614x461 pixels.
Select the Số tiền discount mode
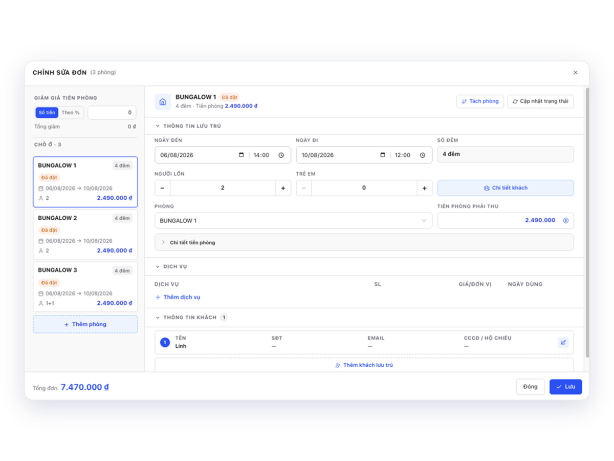pyautogui.click(x=47, y=113)
